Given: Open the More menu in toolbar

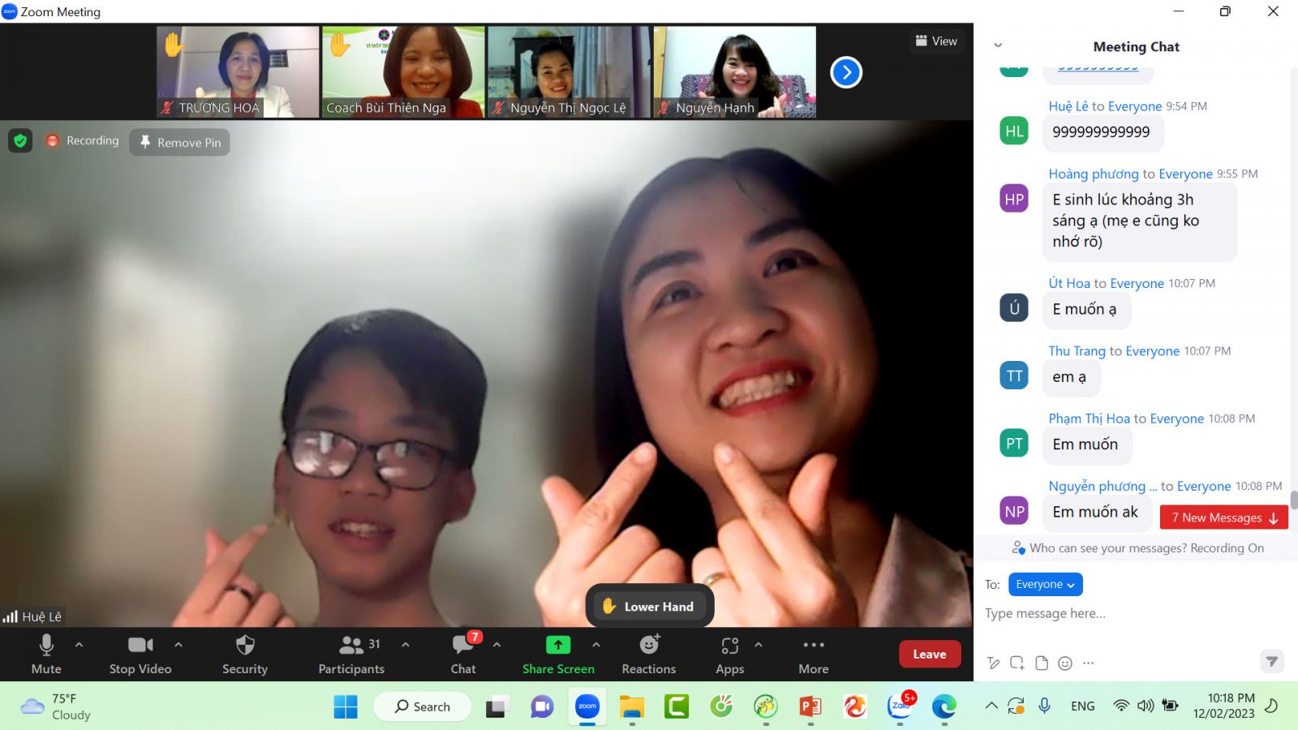Looking at the screenshot, I should point(813,646).
